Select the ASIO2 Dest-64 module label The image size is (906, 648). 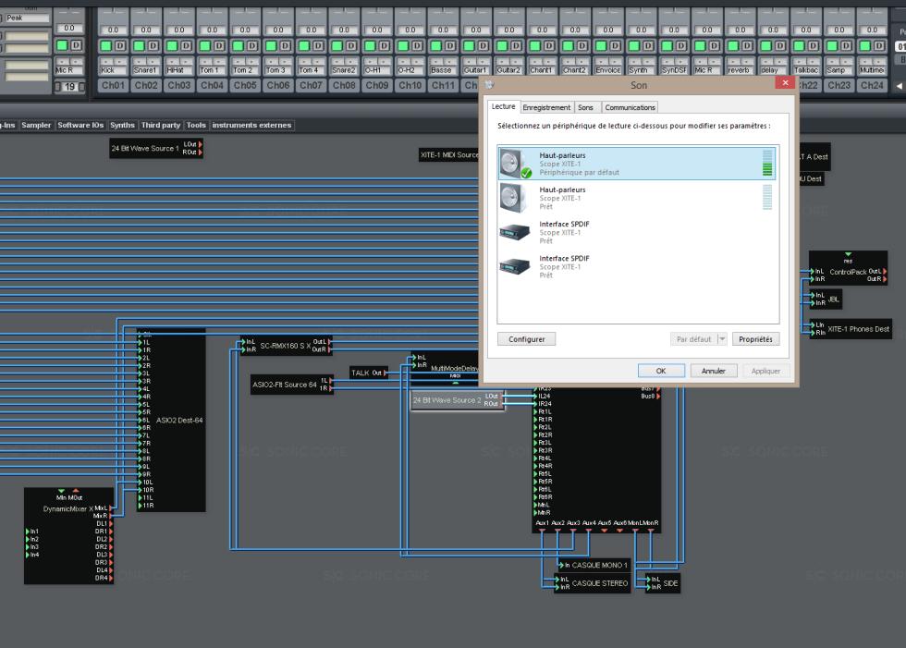(x=179, y=421)
